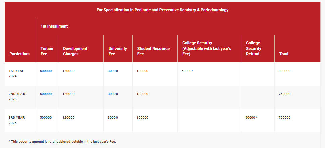
Task: Select the 700000 total for 3rd year
Action: coord(284,118)
